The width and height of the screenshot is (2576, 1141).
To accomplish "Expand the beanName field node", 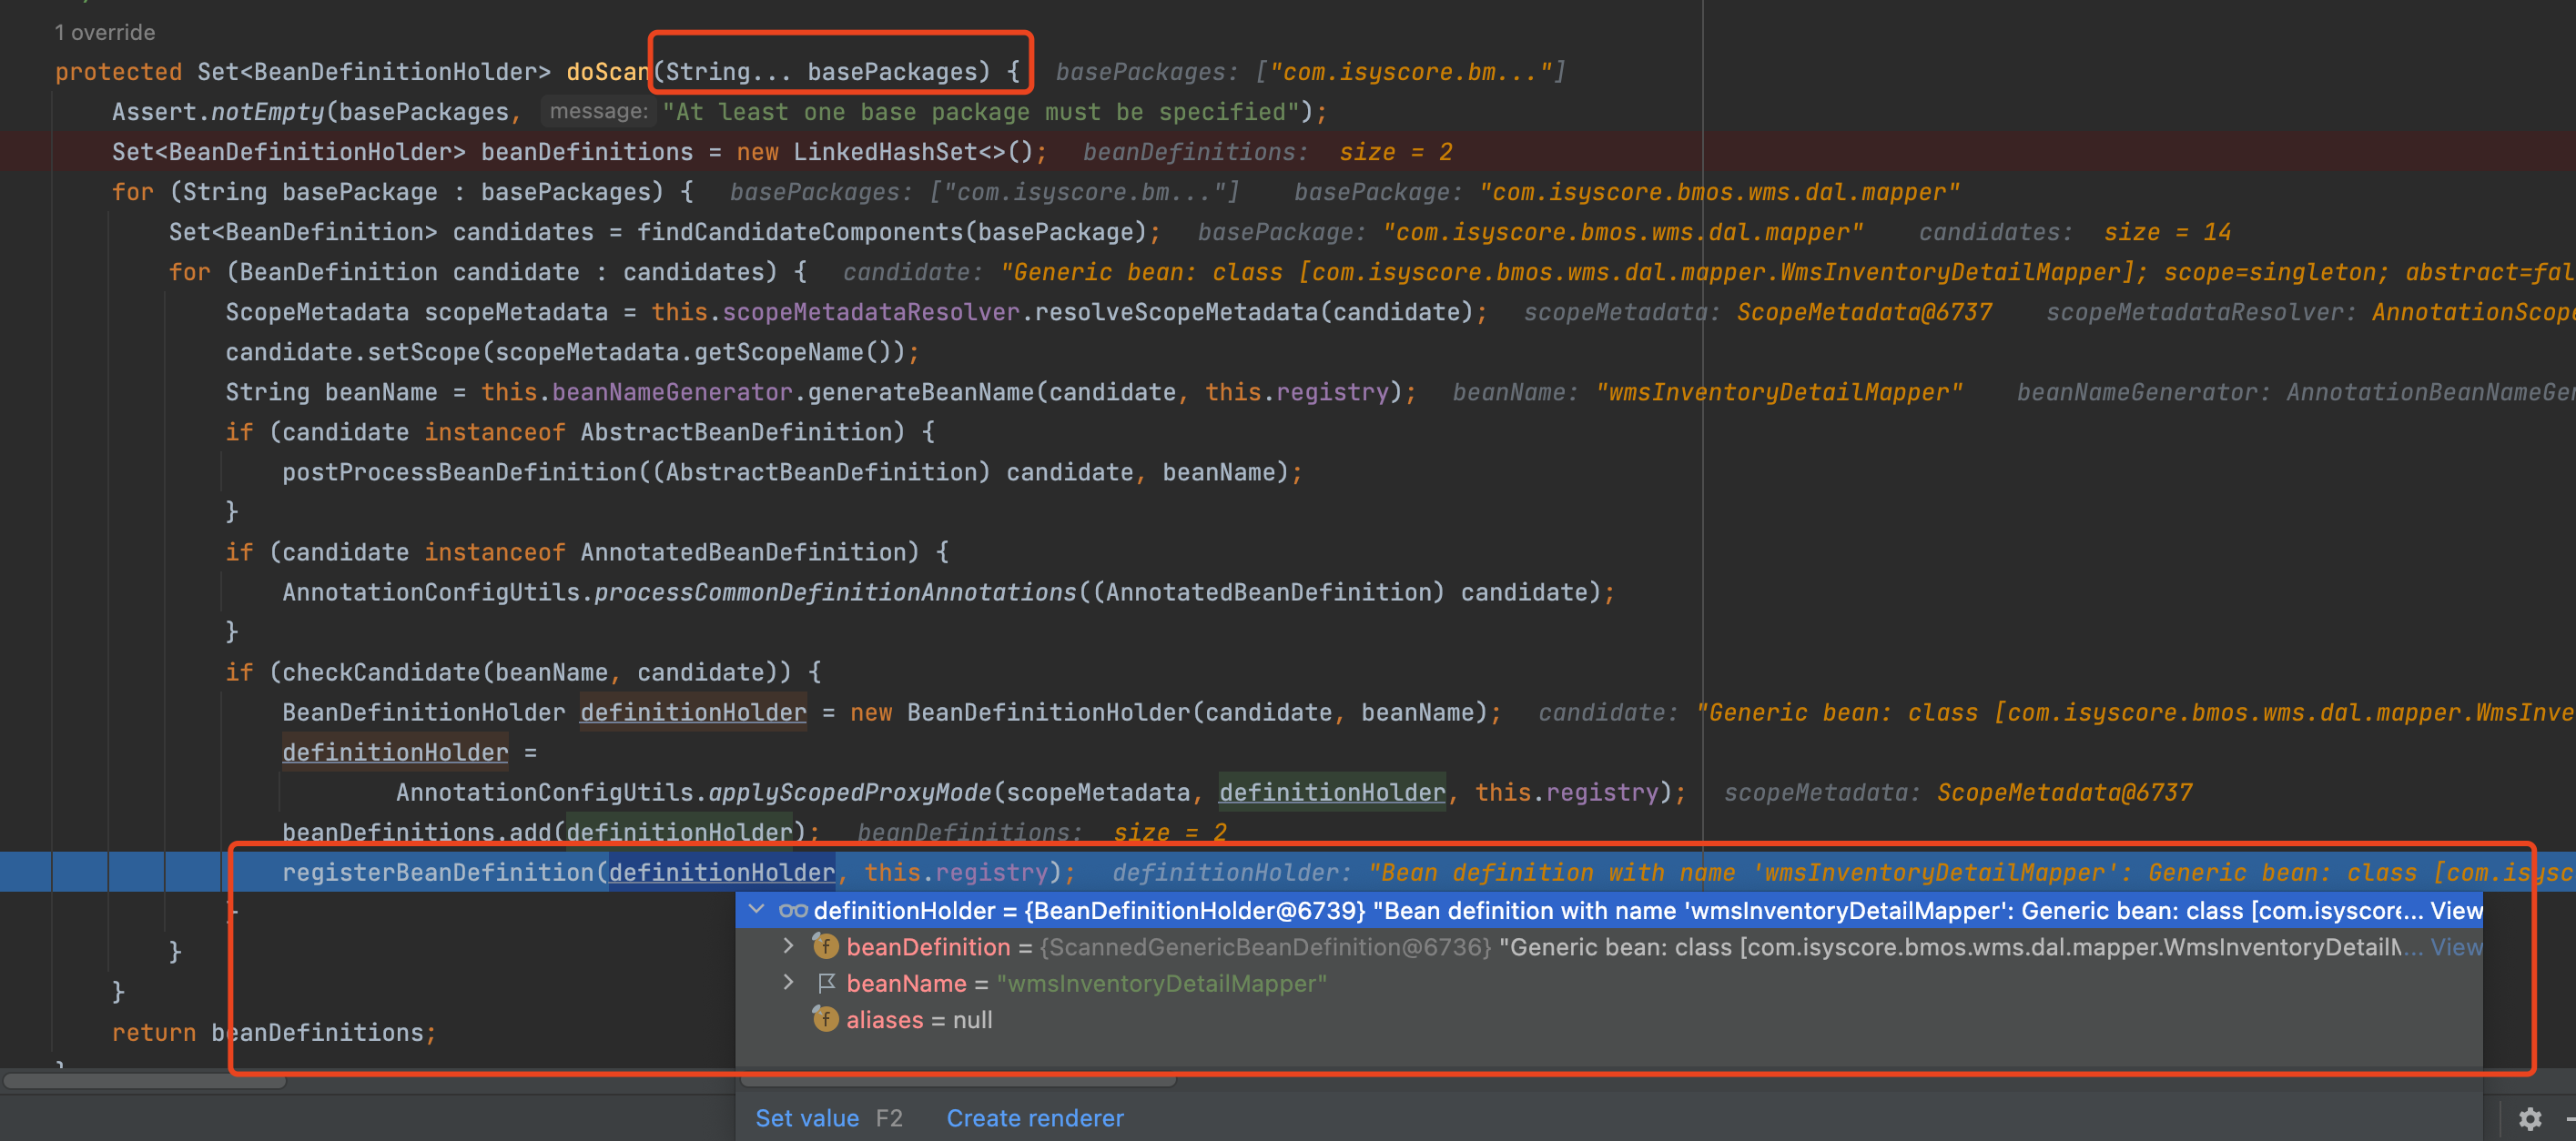I will [789, 983].
